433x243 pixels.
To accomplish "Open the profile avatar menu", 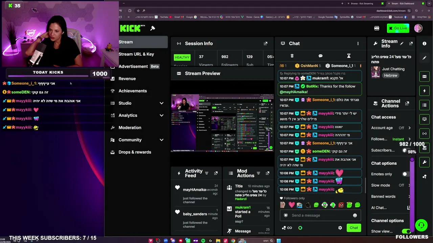I will pos(418,28).
